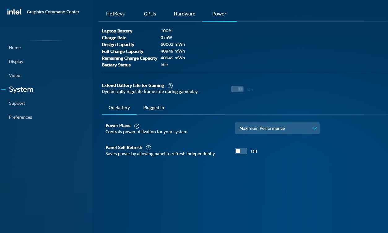
Task: Open help for Extend Battery Life for Gaming
Action: (170, 86)
